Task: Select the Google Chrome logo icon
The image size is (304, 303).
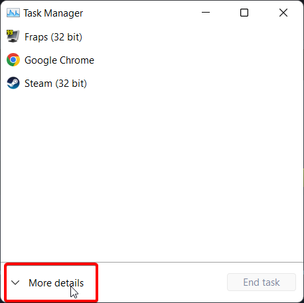Action: click(x=13, y=60)
